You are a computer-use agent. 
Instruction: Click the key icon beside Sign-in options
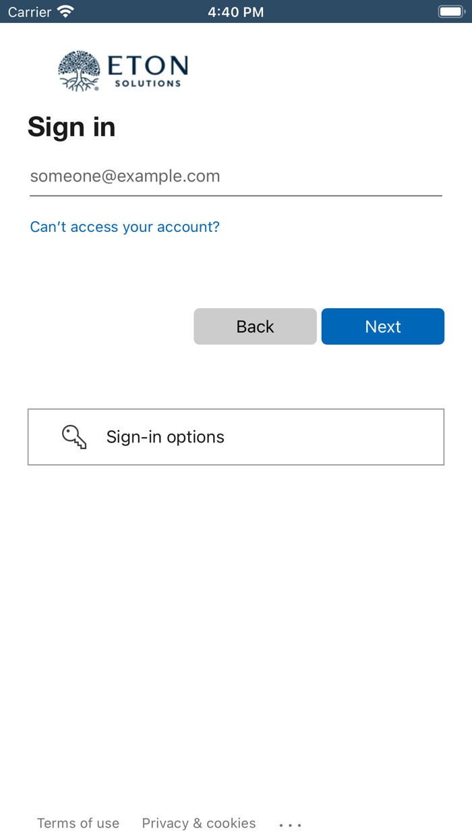[x=74, y=437]
